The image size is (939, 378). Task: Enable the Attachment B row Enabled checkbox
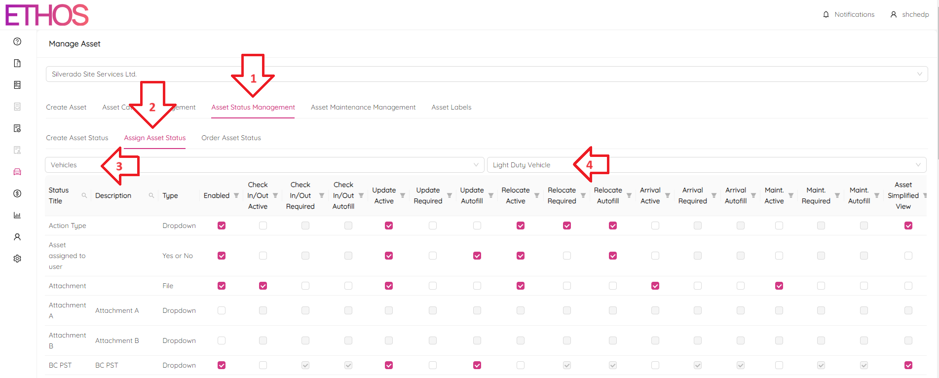222,340
